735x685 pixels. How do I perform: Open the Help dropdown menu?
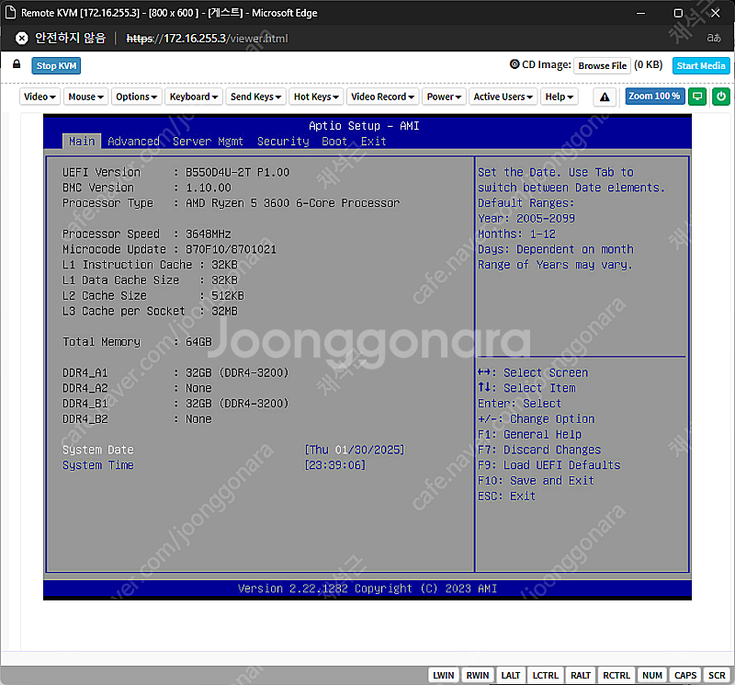[560, 97]
